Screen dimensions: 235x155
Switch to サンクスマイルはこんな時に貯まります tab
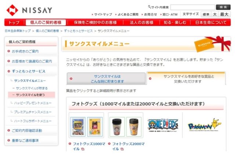click(x=106, y=79)
